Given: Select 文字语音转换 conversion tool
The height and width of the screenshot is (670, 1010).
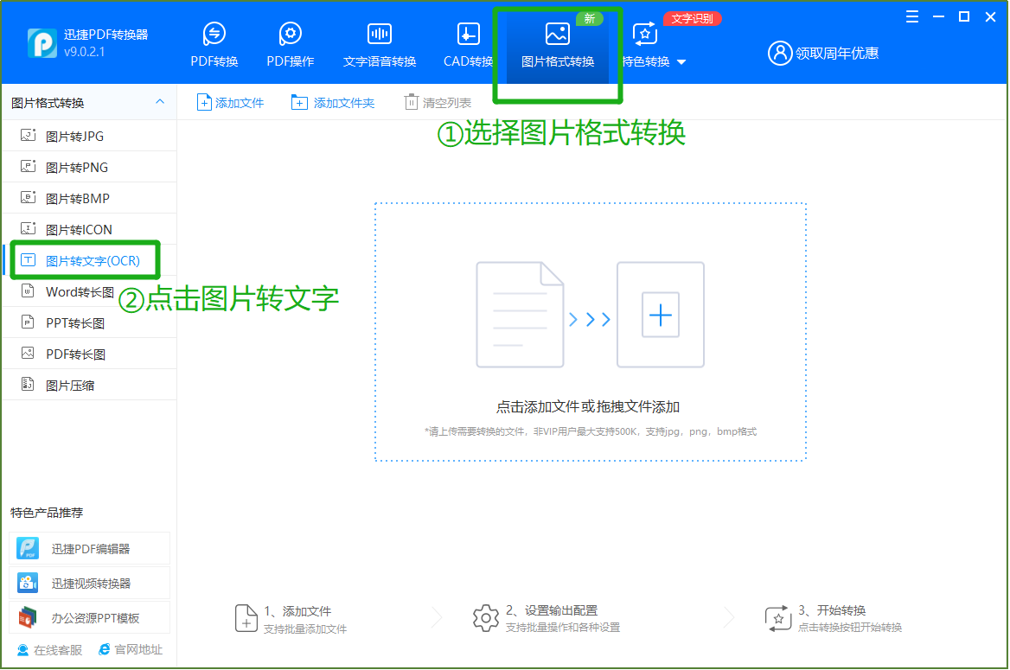Looking at the screenshot, I should point(379,43).
